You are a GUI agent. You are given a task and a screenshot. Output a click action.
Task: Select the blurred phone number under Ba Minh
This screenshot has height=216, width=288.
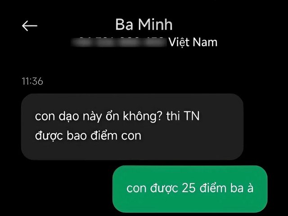[119, 42]
